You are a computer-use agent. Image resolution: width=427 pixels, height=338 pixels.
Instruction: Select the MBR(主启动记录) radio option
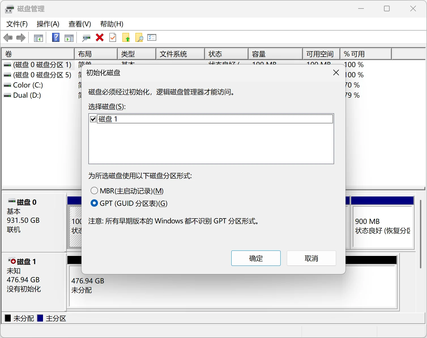point(94,191)
